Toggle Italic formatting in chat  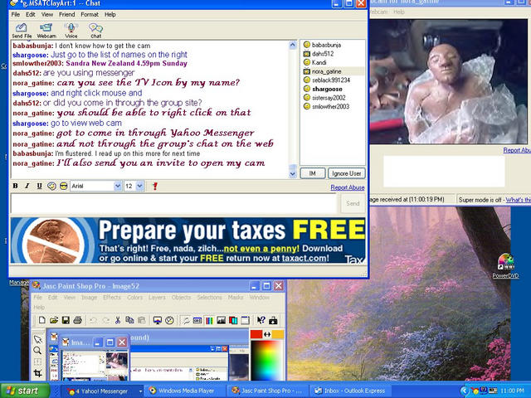click(27, 186)
